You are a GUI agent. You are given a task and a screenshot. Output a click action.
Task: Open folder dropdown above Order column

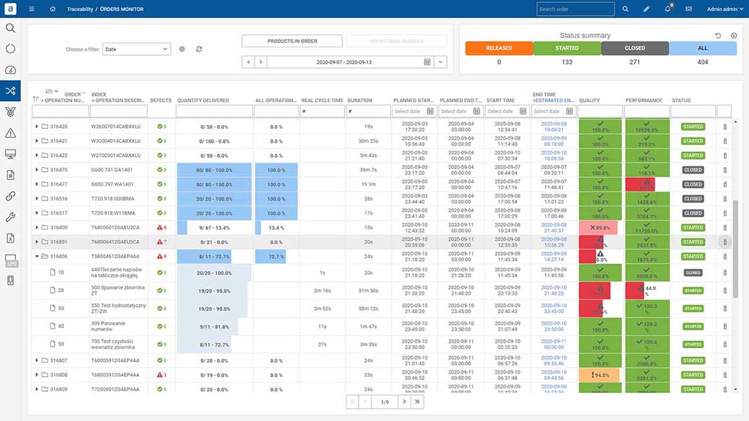51,91
